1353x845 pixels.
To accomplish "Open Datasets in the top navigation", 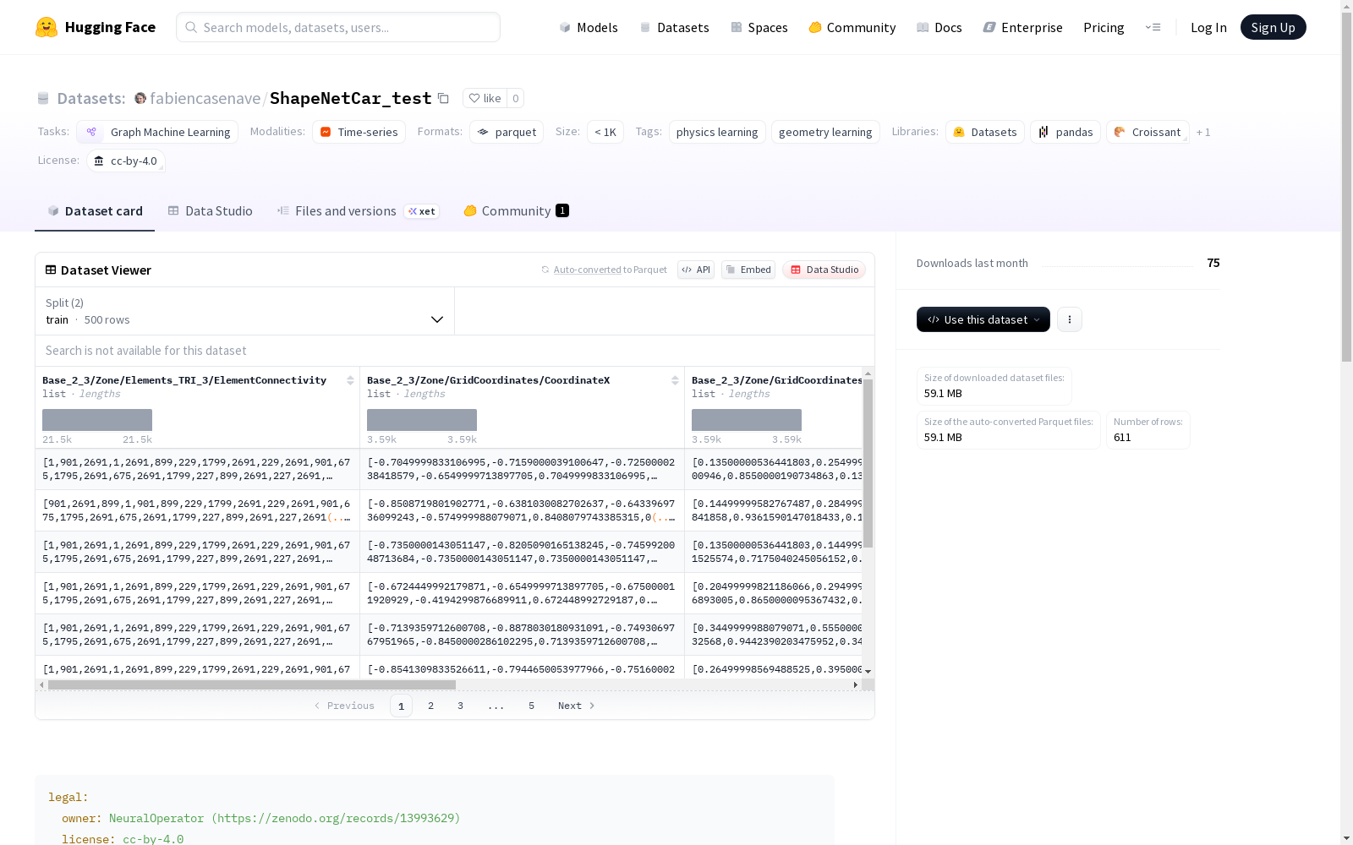I will click(674, 27).
